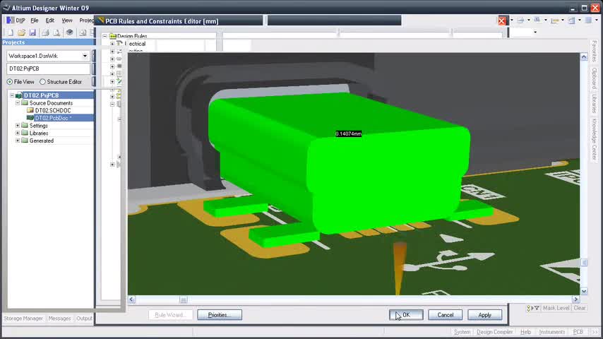The width and height of the screenshot is (603, 339).
Task: Collapse the Source Documents folder
Action: tap(18, 103)
